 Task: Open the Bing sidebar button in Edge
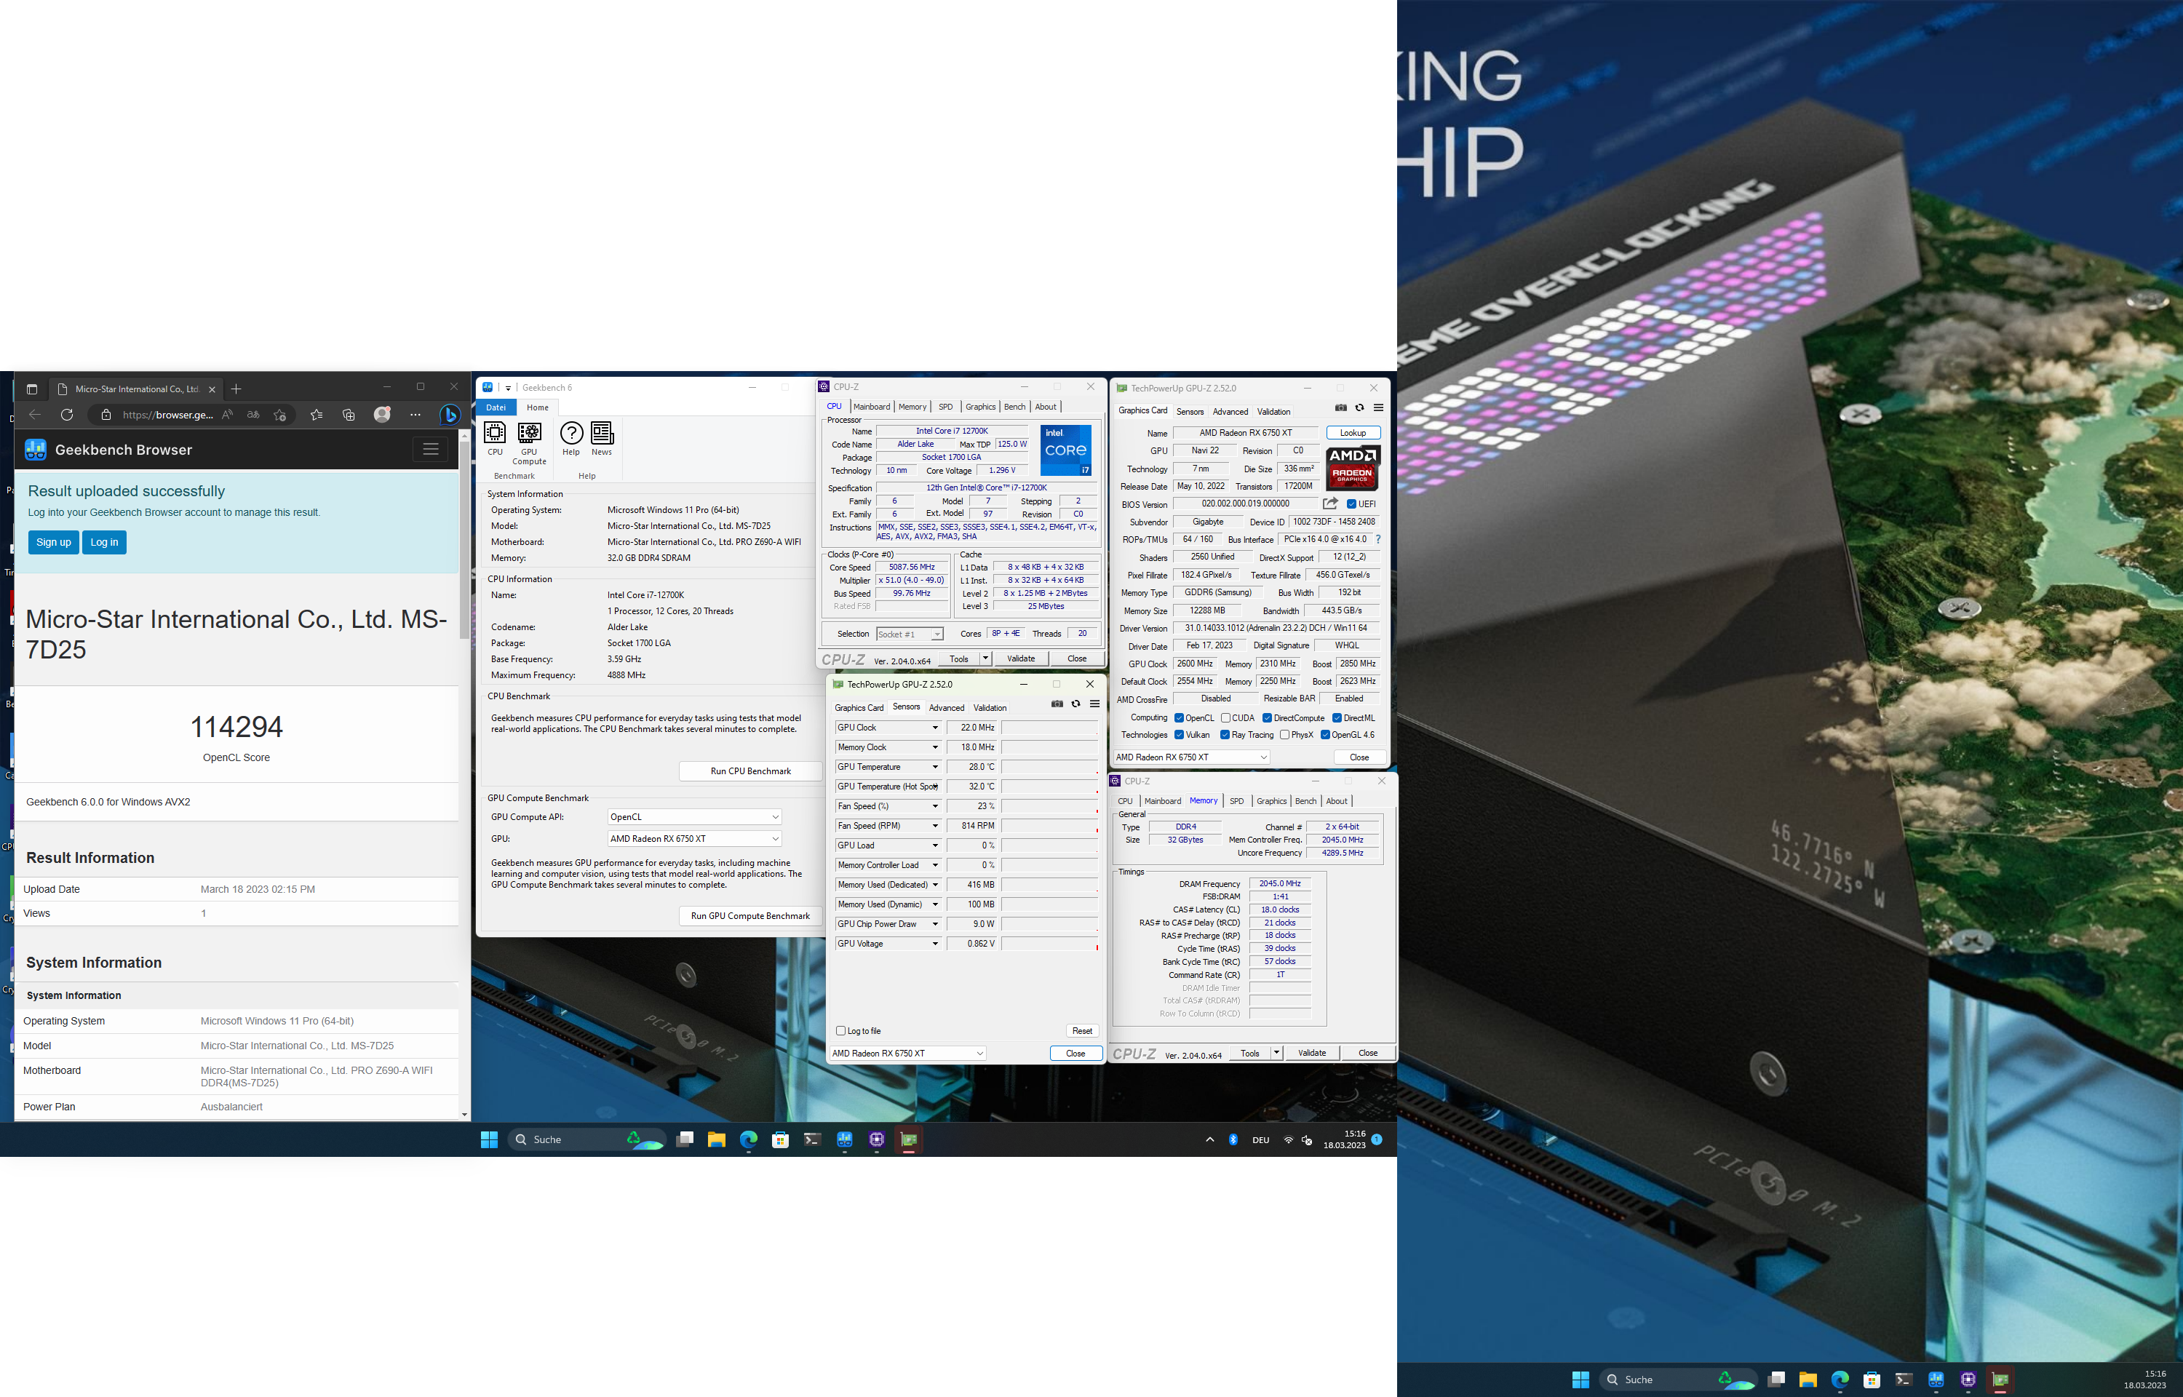click(x=449, y=415)
